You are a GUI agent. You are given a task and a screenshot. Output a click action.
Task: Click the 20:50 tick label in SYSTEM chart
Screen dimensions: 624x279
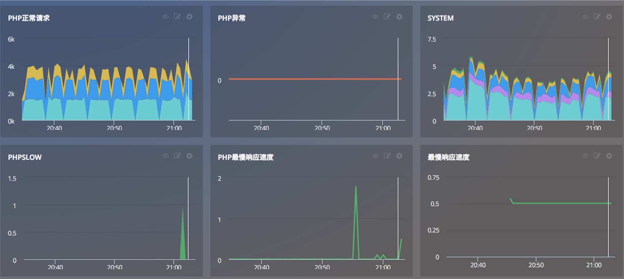pyautogui.click(x=535, y=128)
